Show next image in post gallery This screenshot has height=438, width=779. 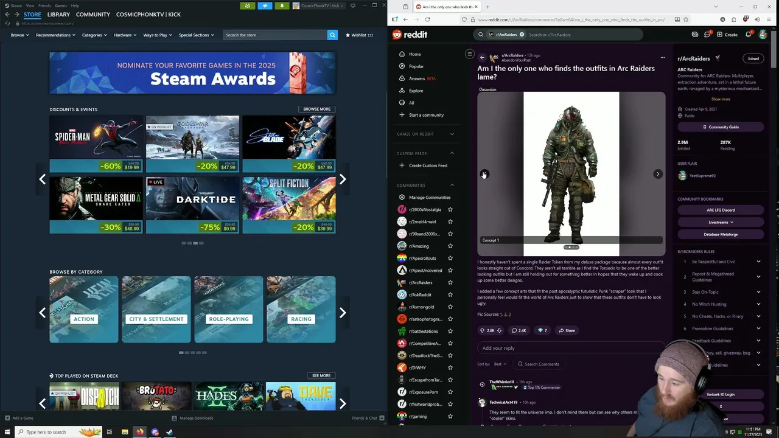pyautogui.click(x=658, y=174)
